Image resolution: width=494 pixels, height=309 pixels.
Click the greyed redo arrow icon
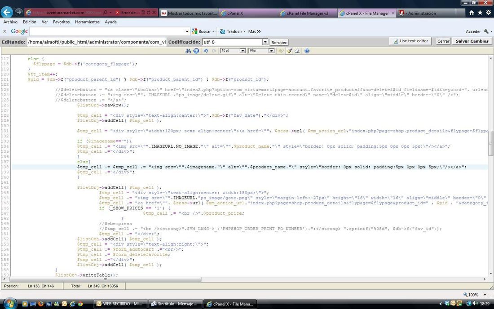click(x=214, y=51)
